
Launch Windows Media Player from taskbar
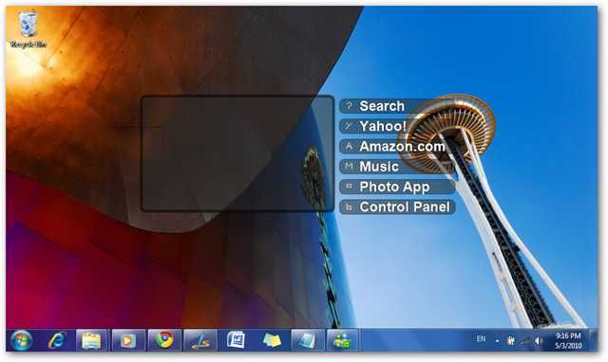click(128, 340)
